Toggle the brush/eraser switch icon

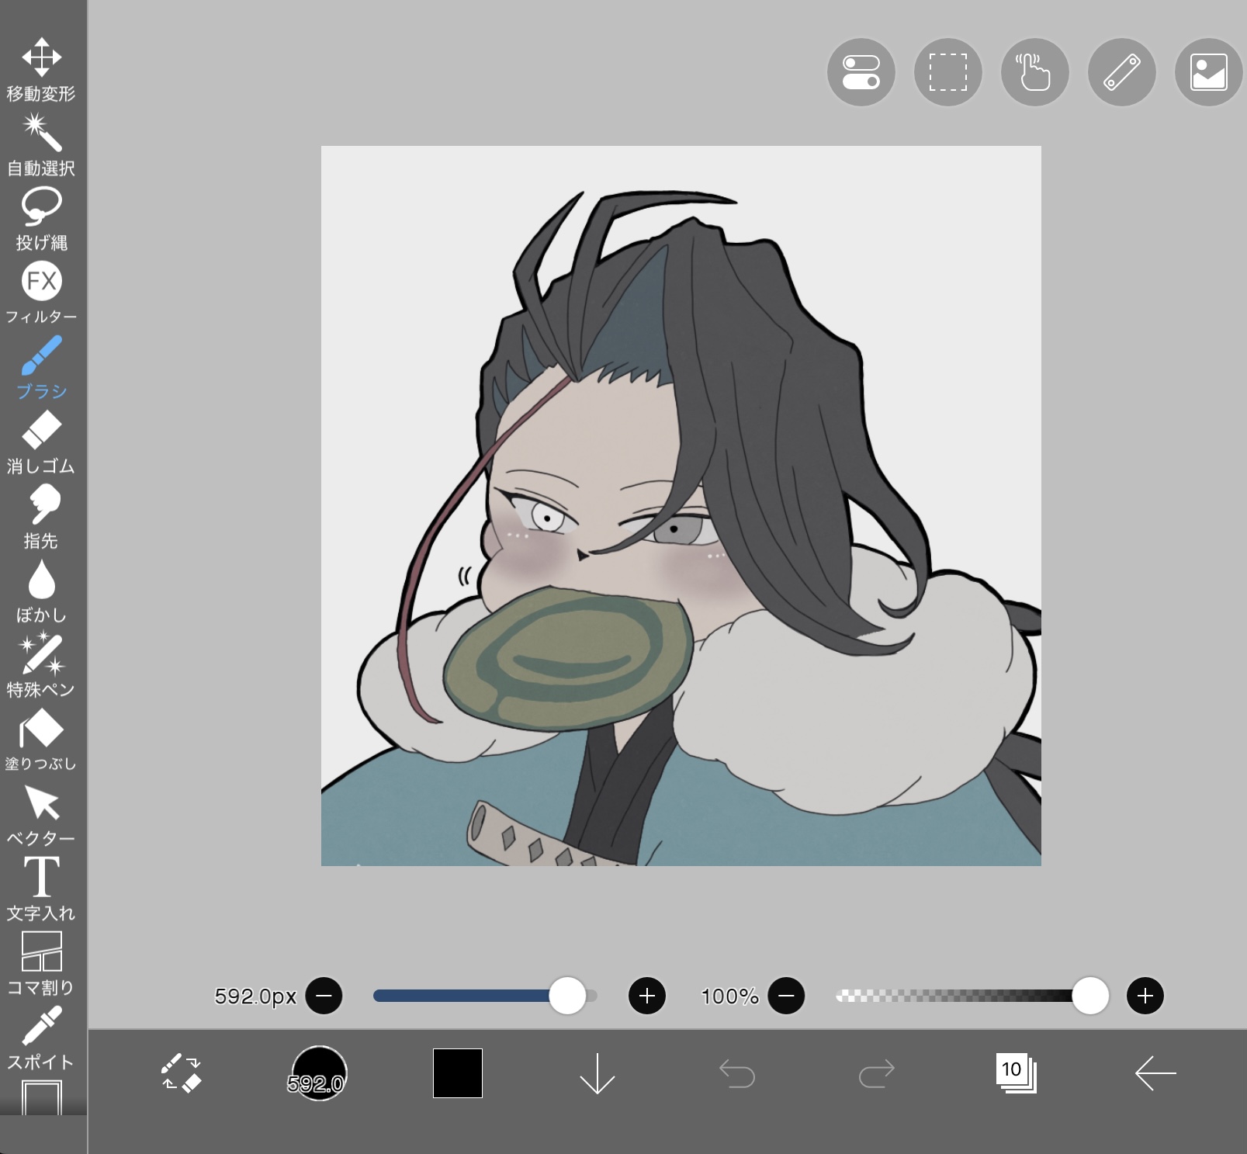pyautogui.click(x=182, y=1073)
